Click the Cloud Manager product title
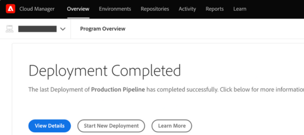Image resolution: width=304 pixels, height=135 pixels. [37, 9]
